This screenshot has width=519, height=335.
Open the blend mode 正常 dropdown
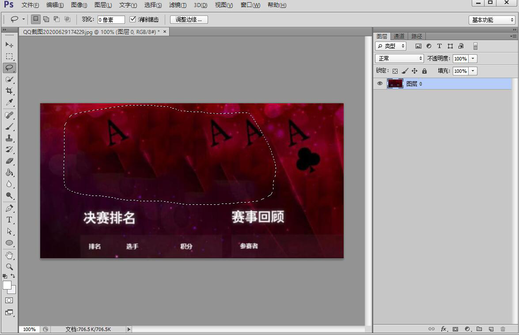point(399,59)
